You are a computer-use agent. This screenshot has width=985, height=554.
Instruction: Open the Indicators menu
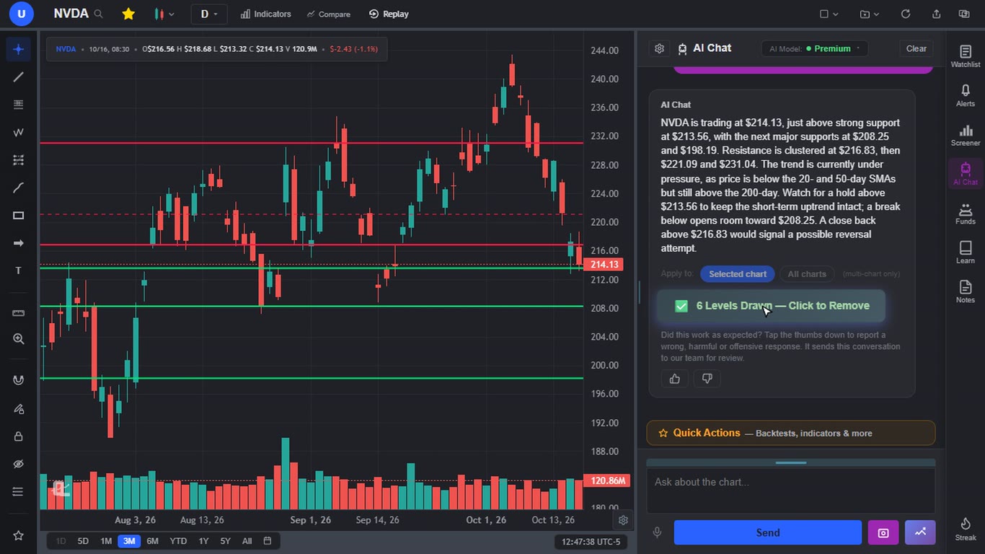(x=266, y=14)
